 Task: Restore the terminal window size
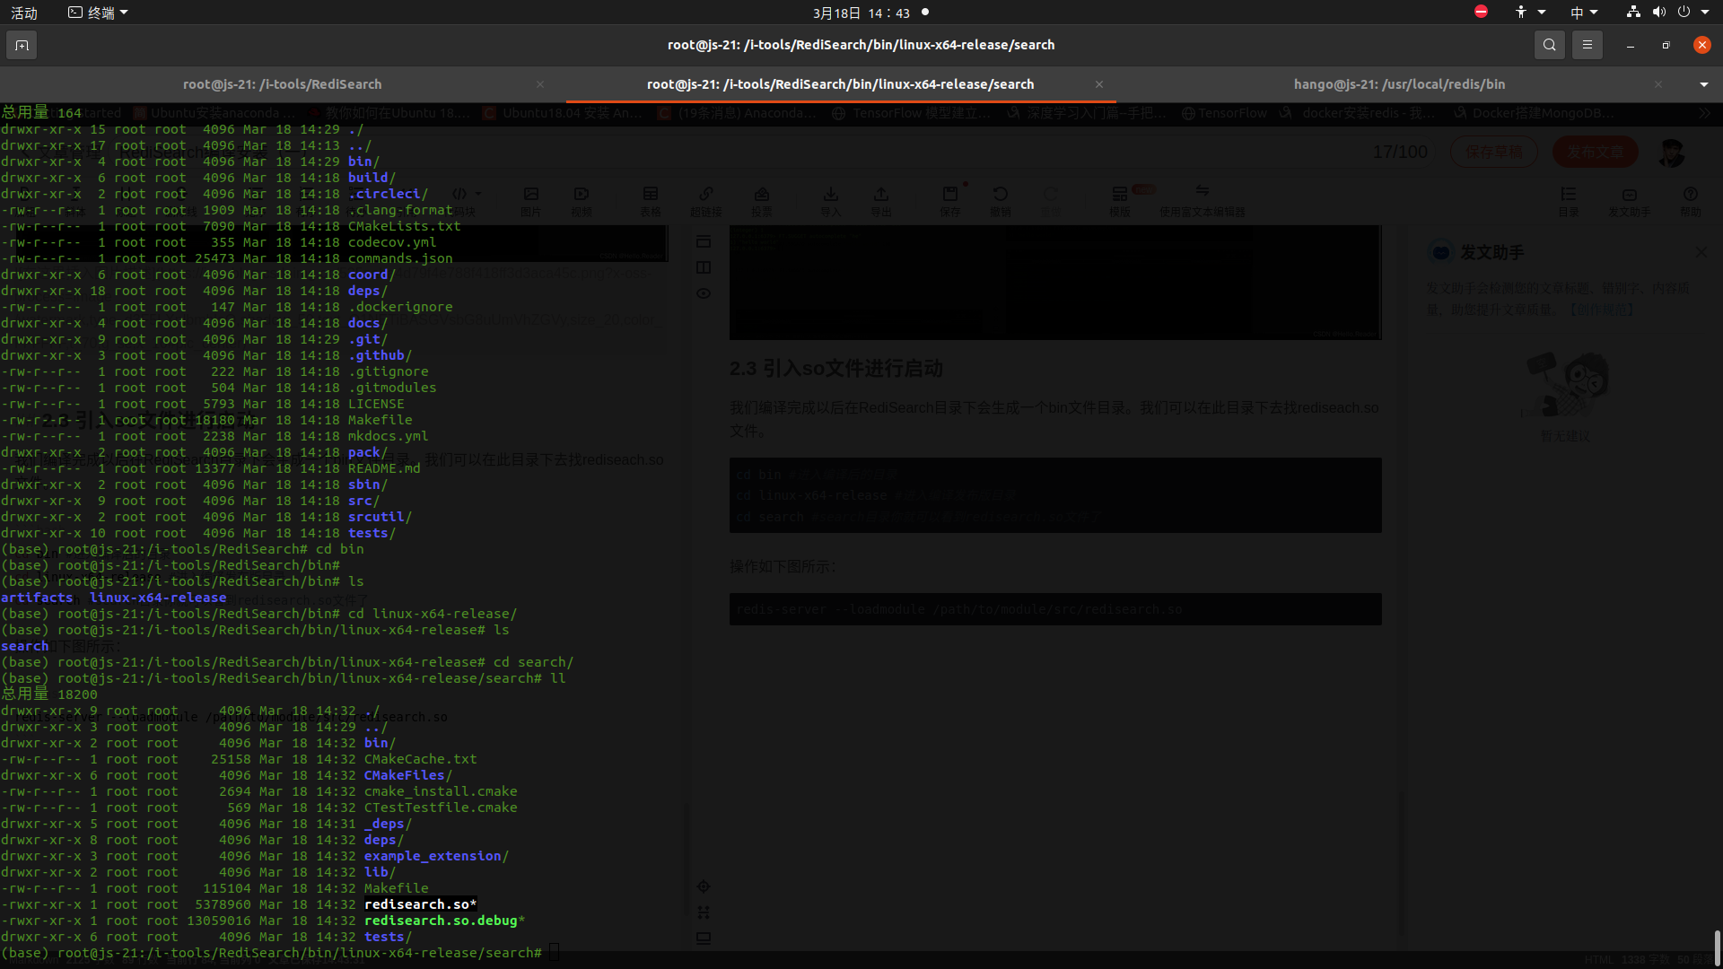(1666, 45)
